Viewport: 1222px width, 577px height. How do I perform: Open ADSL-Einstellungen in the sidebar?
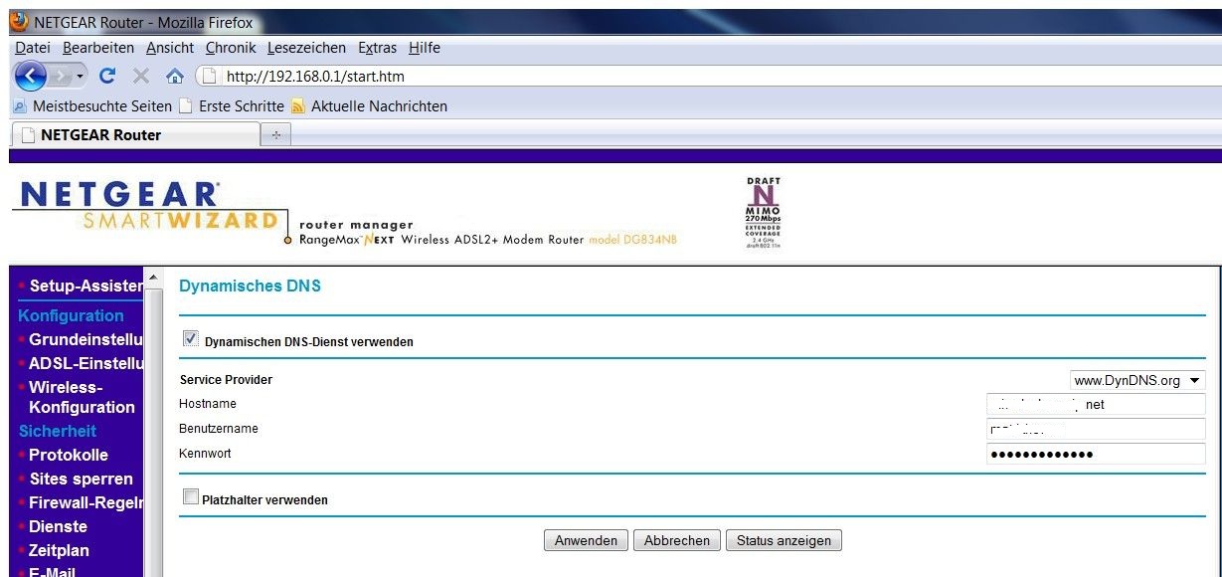point(87,363)
